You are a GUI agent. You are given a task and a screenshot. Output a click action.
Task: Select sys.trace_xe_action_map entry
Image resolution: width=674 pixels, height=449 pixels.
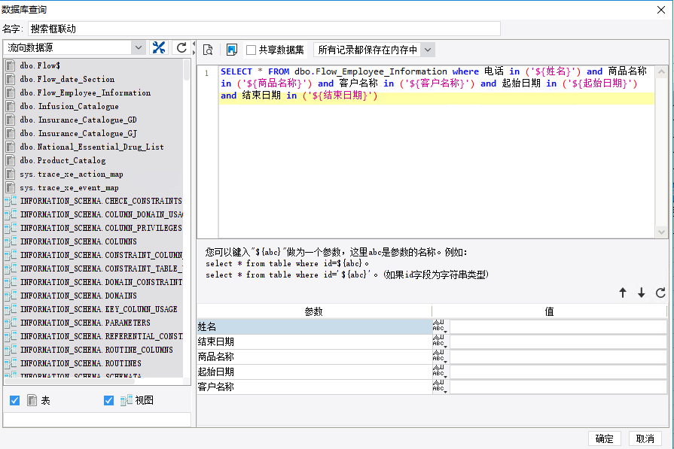[x=72, y=174]
